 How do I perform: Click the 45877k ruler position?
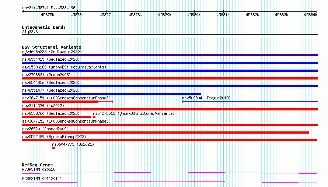(106, 15)
